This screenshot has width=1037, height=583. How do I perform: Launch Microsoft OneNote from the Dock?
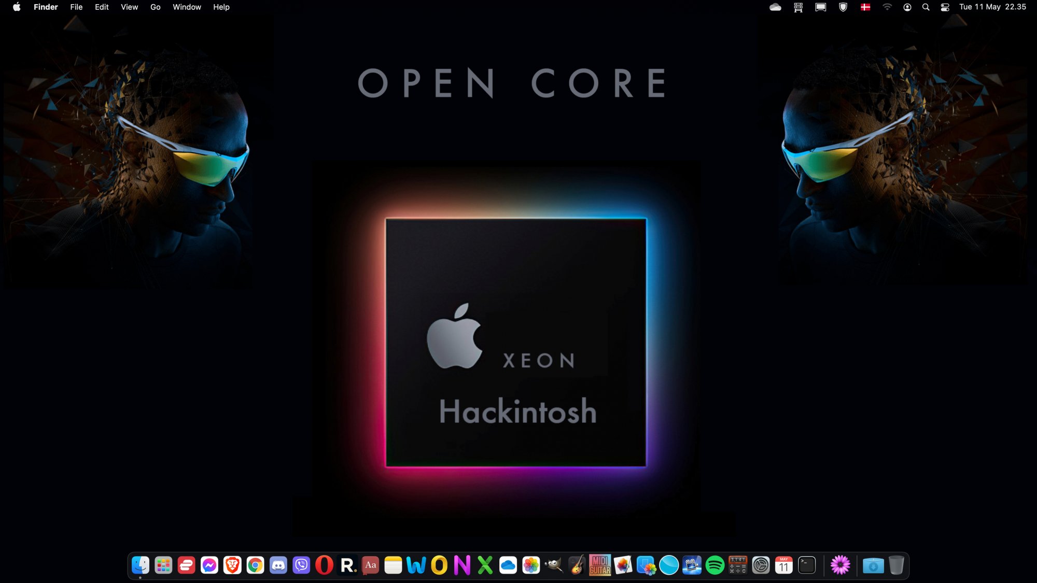click(462, 565)
